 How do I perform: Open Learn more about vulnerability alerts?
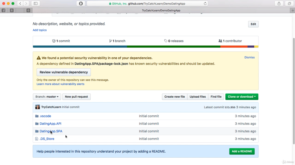tap(60, 84)
